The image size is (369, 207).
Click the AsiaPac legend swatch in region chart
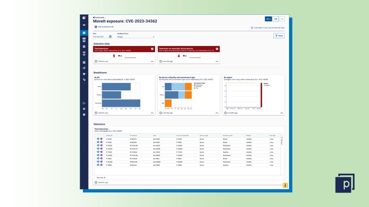click(264, 86)
